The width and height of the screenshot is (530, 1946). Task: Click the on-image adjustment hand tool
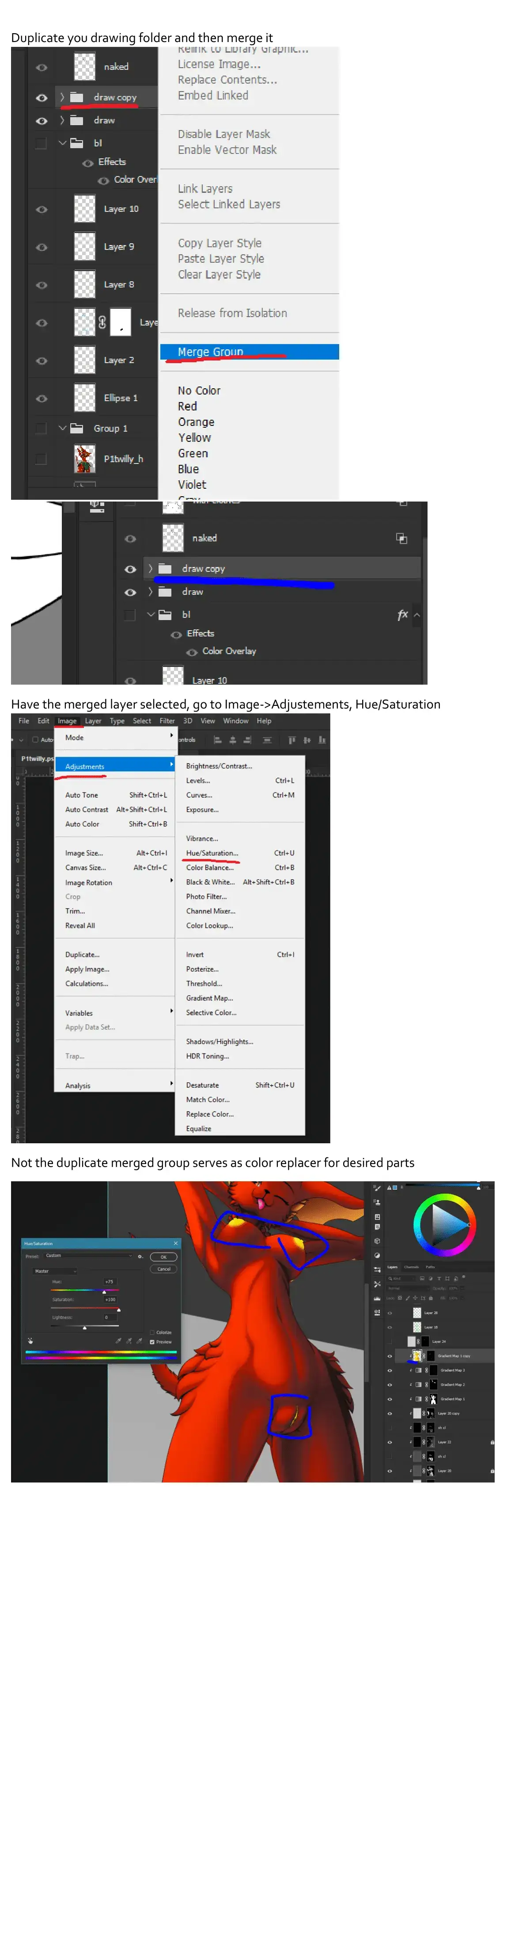30,1341
